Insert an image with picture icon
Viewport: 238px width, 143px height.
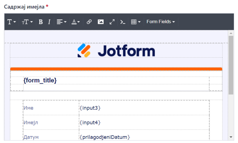(101, 22)
